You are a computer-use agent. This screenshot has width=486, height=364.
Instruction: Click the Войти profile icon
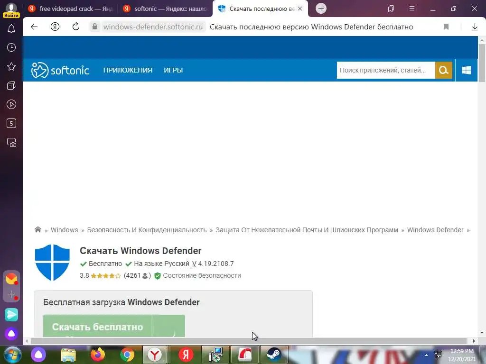coord(11,9)
